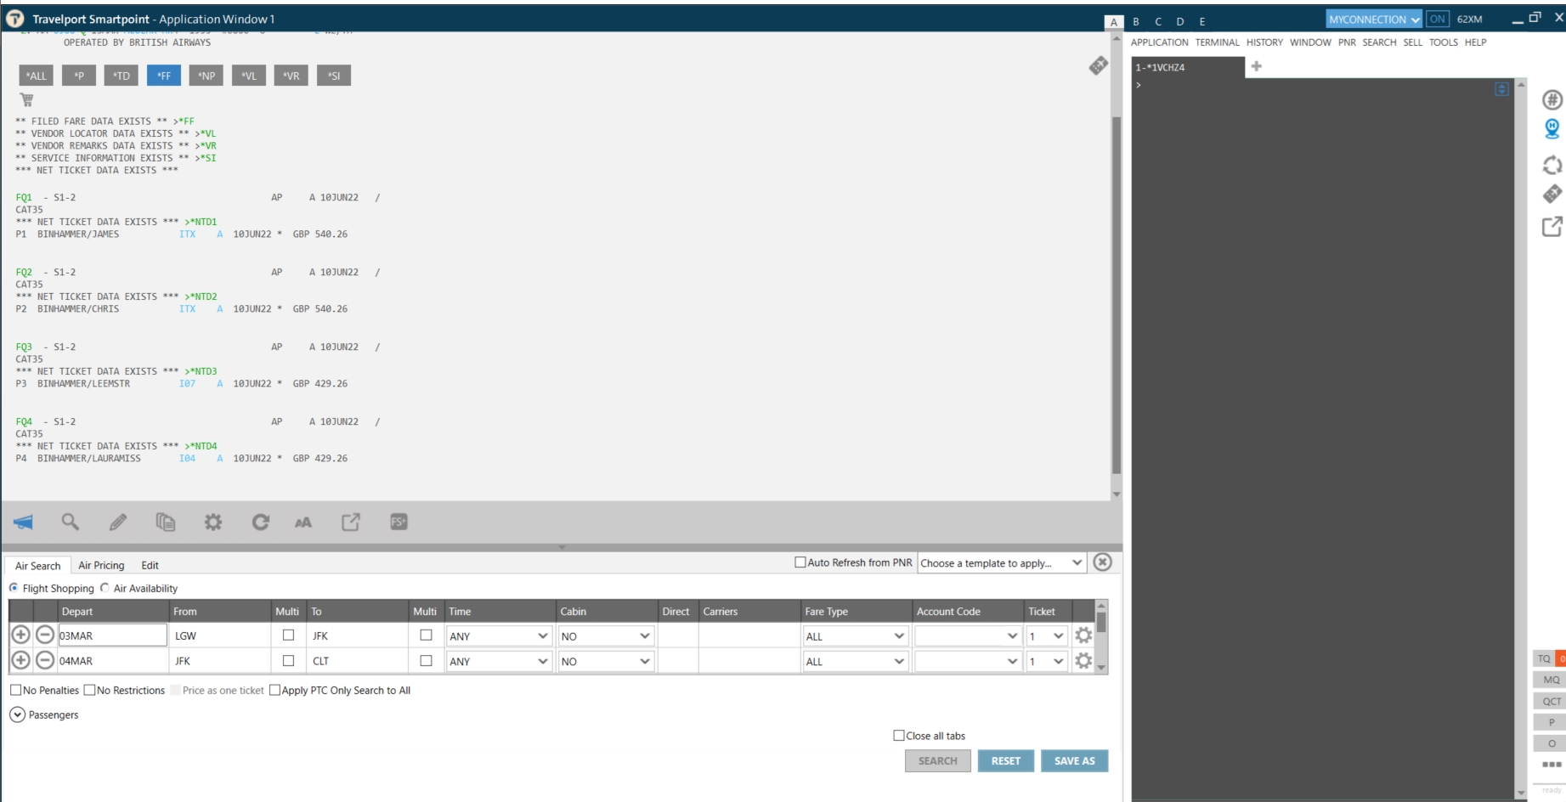
Task: Open the Ticket dropdown for 04MAR row
Action: pyautogui.click(x=1047, y=661)
